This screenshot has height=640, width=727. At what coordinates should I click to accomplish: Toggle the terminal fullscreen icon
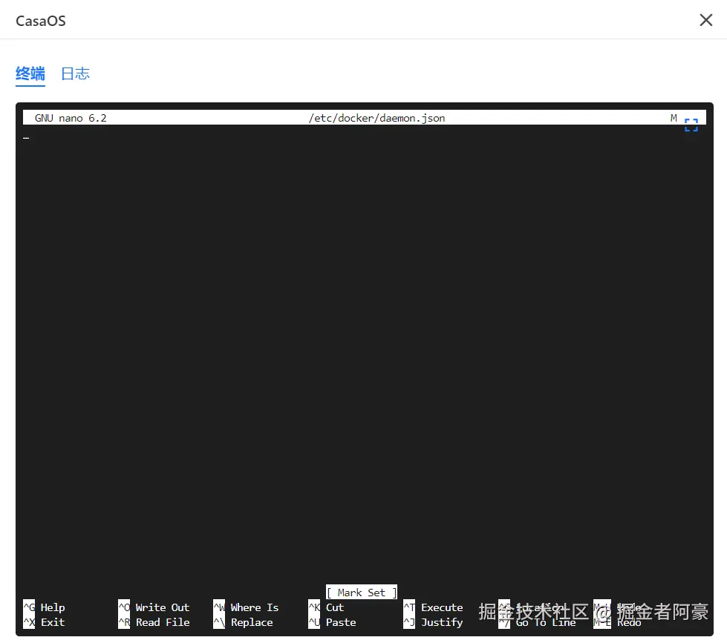691,125
